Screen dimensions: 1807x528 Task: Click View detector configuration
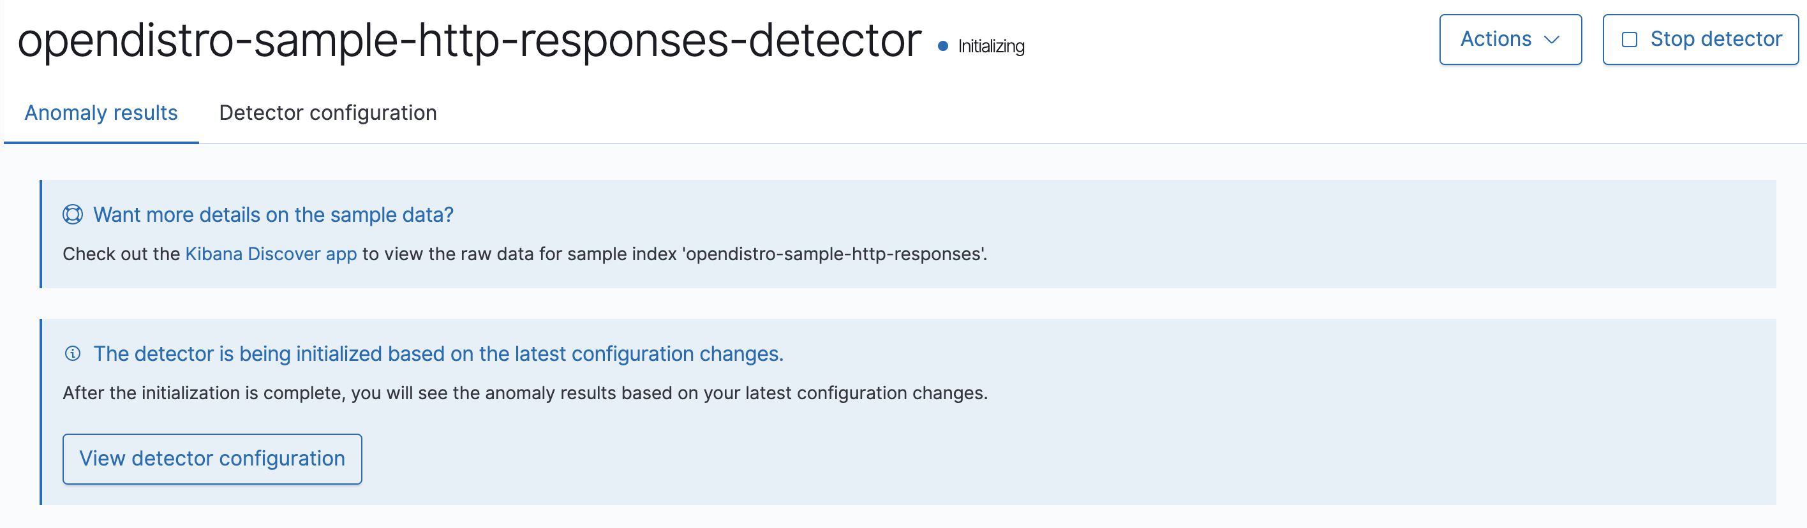211,458
